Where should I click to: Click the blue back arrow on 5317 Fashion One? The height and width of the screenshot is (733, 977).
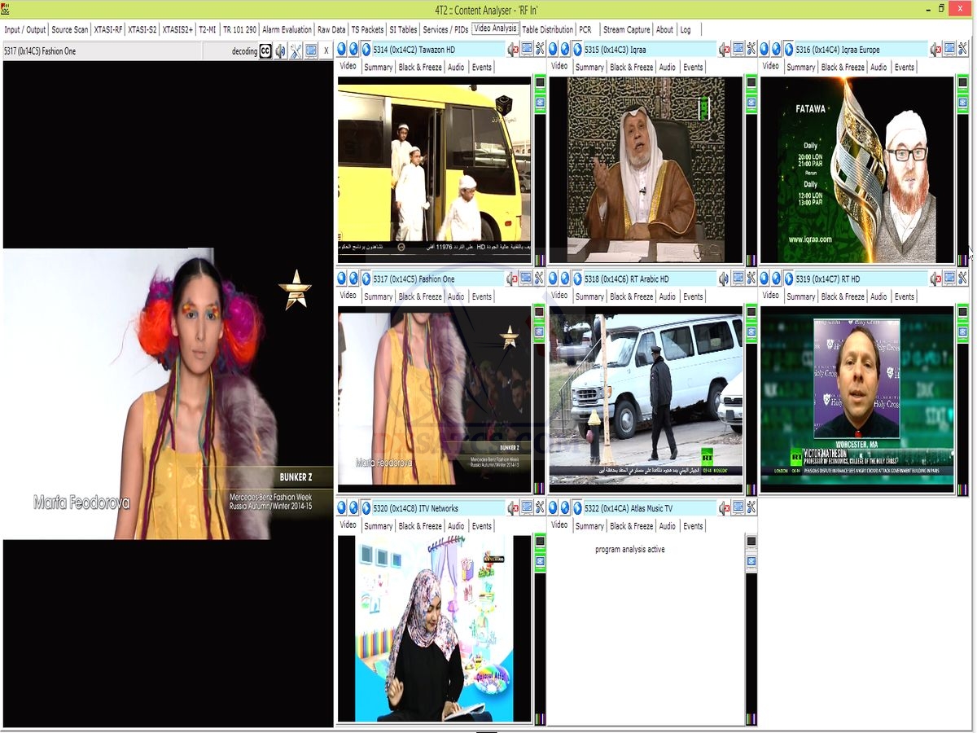point(340,279)
